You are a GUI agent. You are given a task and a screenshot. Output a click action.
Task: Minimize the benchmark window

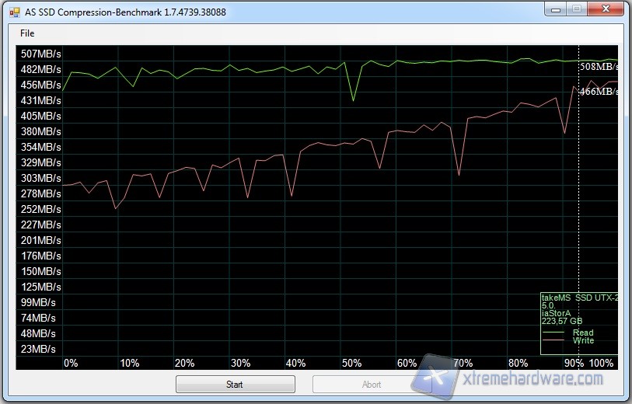(554, 9)
